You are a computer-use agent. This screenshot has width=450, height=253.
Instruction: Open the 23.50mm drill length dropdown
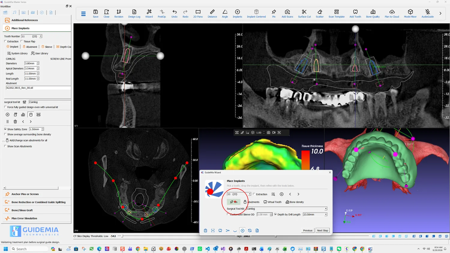click(326, 214)
